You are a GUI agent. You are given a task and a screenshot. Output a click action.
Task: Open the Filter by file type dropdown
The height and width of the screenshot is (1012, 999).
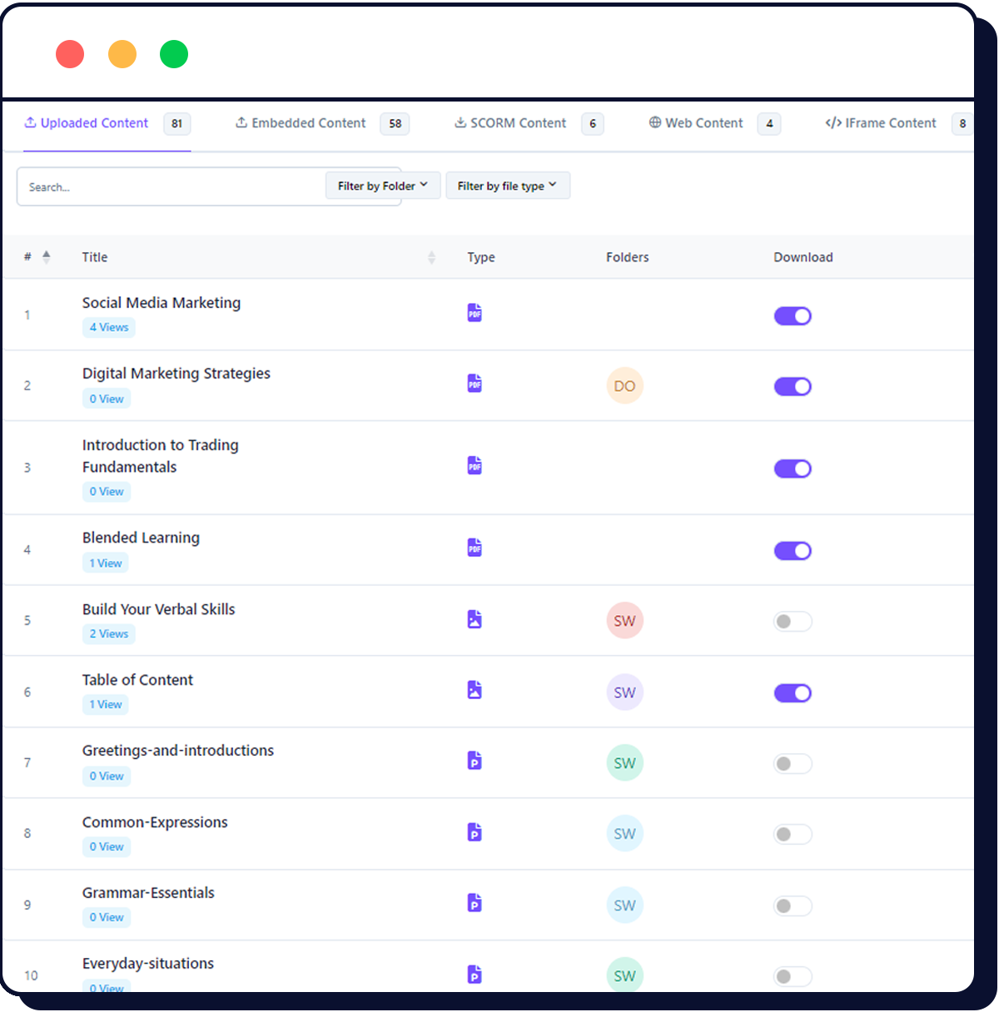click(507, 186)
